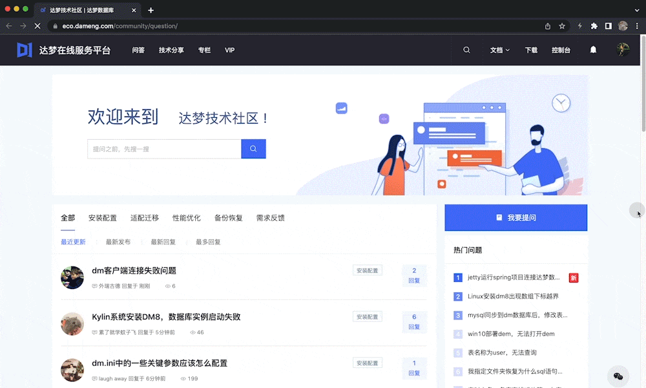Select the 安装配置 category tab

(103, 218)
